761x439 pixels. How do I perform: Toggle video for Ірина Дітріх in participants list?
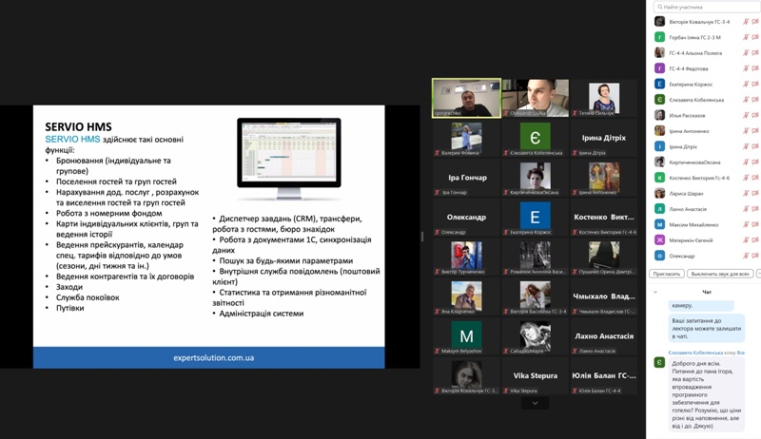755,146
